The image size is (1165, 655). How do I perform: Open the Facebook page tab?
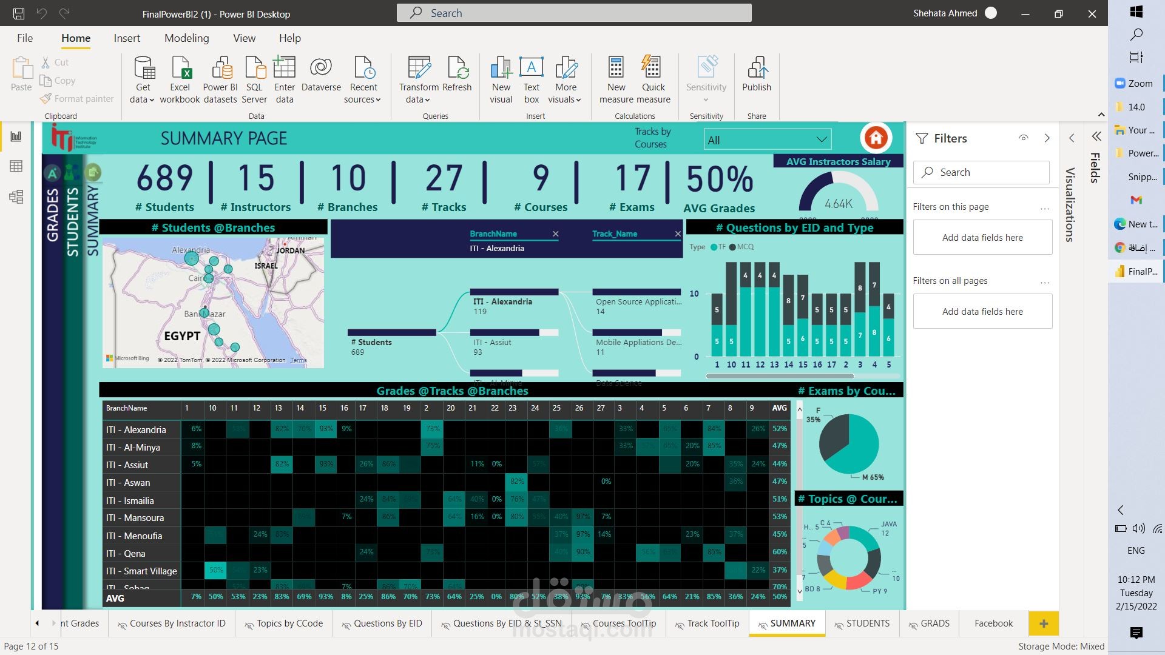click(993, 623)
